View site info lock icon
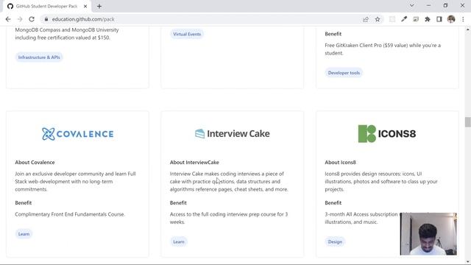Screen dimensions: 471x265 click(46, 19)
